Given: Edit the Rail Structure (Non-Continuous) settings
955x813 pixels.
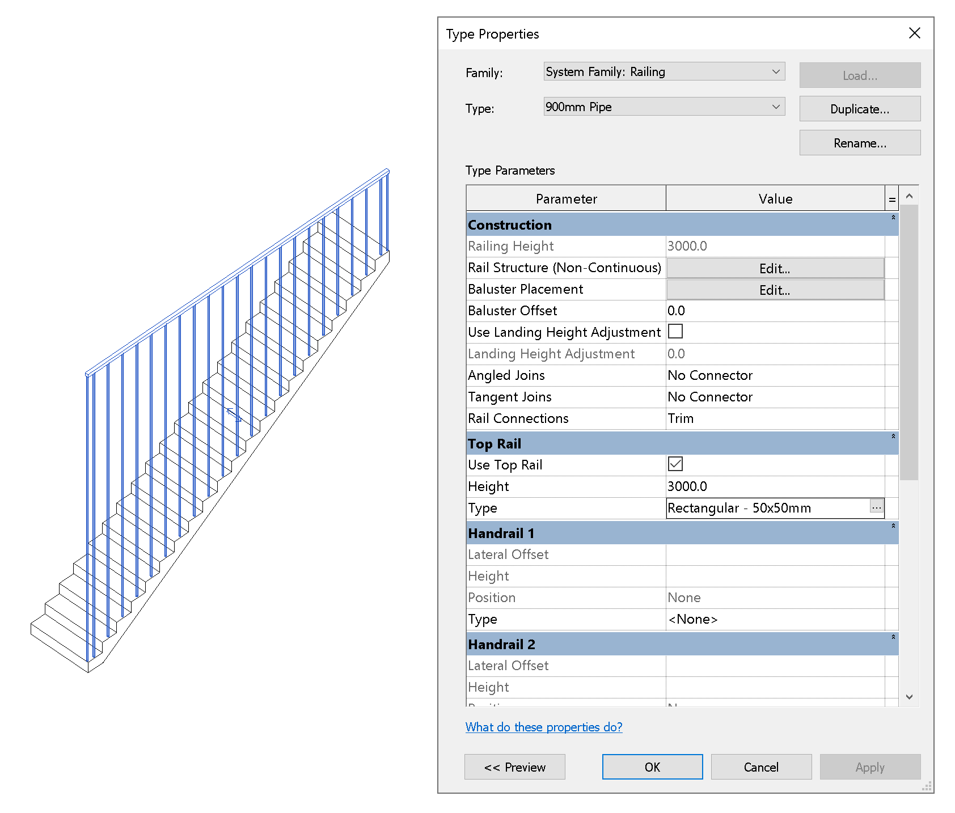Looking at the screenshot, I should (x=775, y=268).
